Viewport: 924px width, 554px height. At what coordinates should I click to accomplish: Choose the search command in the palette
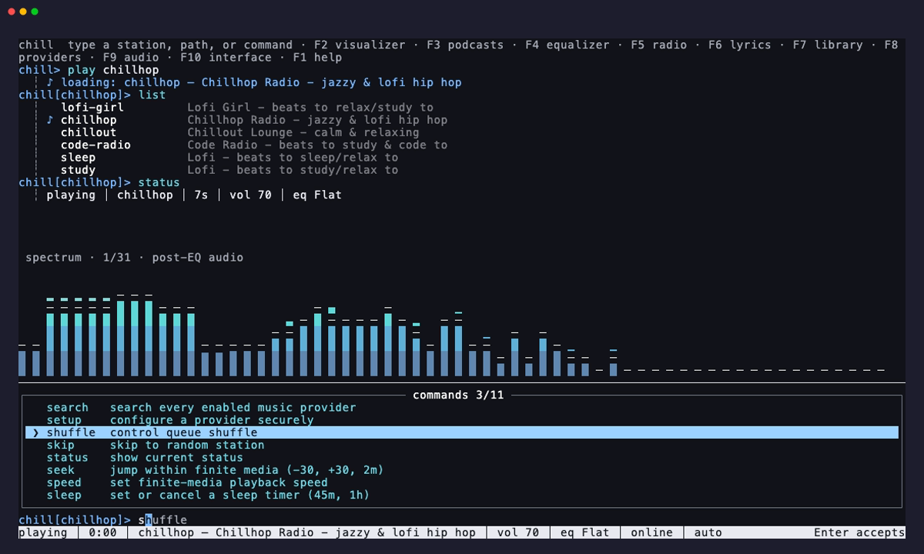[462, 408]
